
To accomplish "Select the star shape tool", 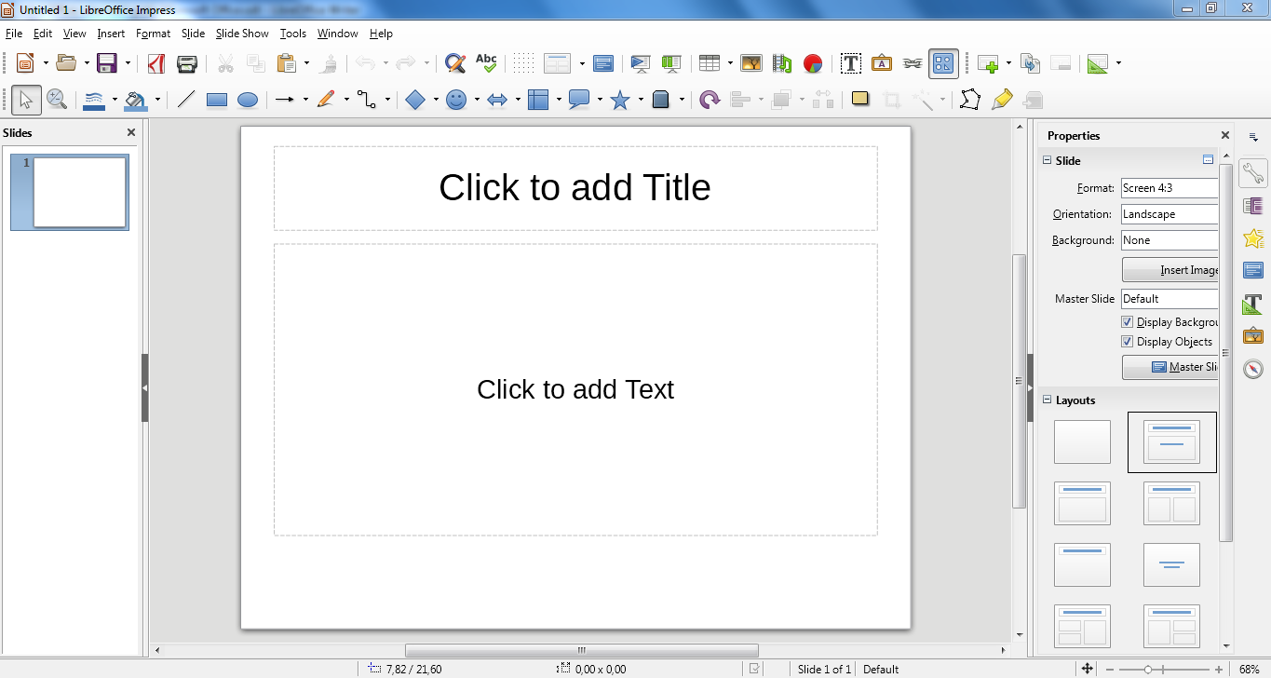I will pos(620,99).
